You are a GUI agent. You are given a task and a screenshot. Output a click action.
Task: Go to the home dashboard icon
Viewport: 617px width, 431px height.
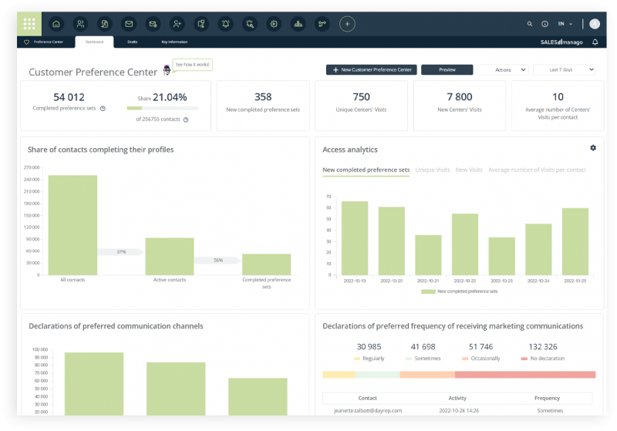pyautogui.click(x=56, y=24)
